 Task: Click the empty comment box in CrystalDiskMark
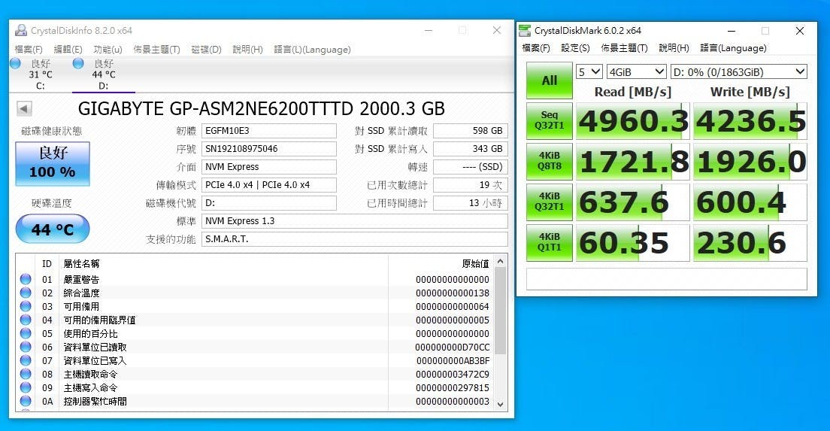[666, 278]
